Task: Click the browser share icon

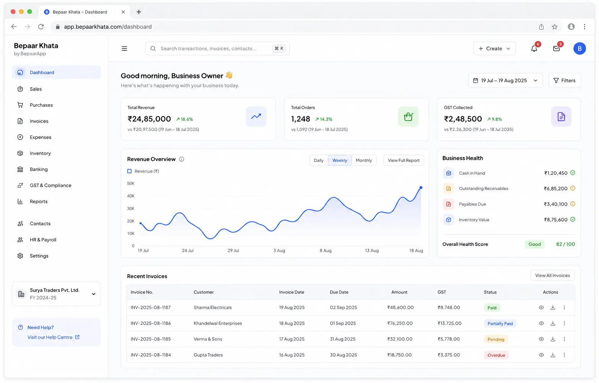Action: [541, 27]
